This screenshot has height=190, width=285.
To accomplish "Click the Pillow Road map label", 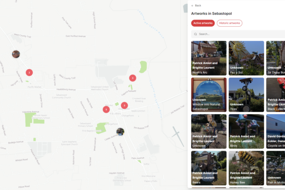I will point(24,187).
